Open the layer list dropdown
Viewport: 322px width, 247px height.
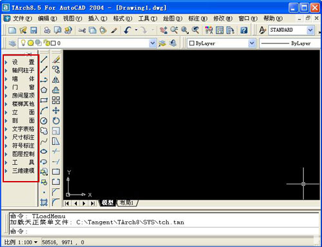(x=153, y=43)
